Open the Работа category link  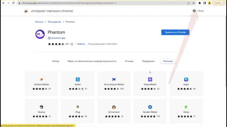(81, 44)
